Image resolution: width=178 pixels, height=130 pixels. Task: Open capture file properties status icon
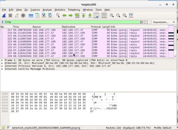pos(8,128)
